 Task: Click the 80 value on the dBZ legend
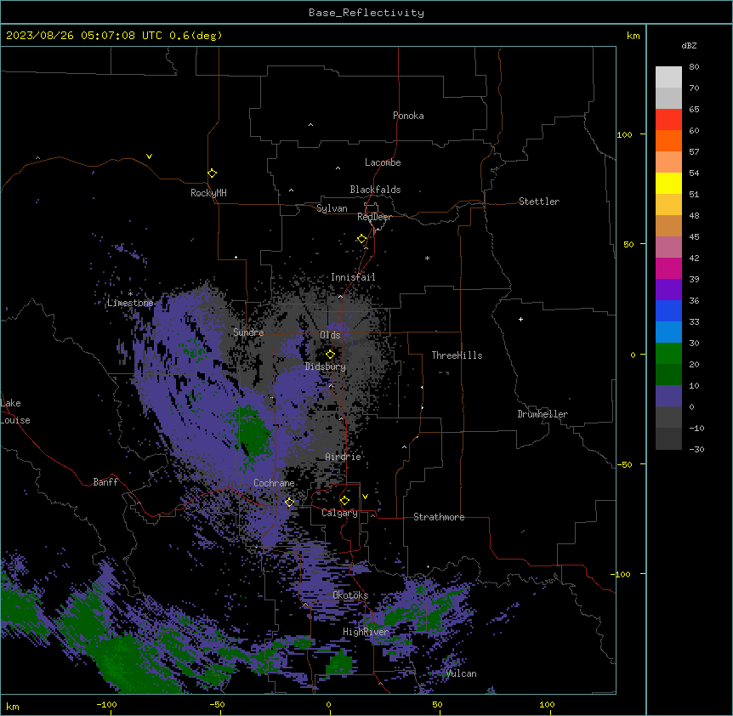coord(694,67)
